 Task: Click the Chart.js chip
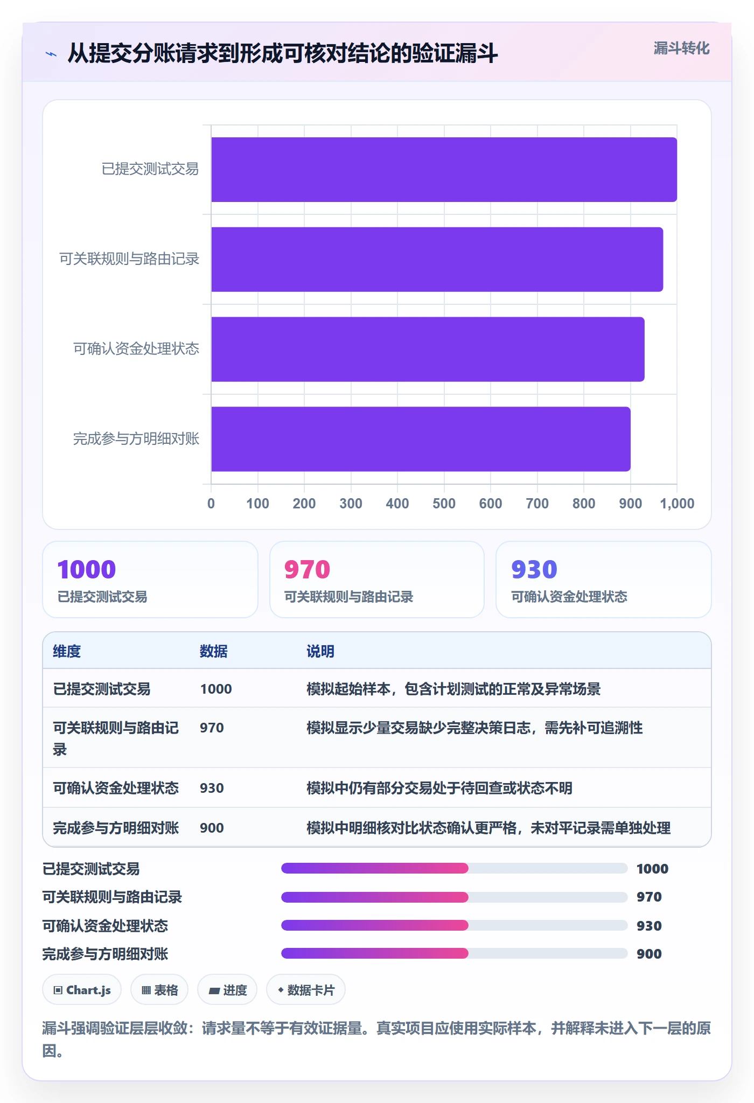(x=82, y=990)
